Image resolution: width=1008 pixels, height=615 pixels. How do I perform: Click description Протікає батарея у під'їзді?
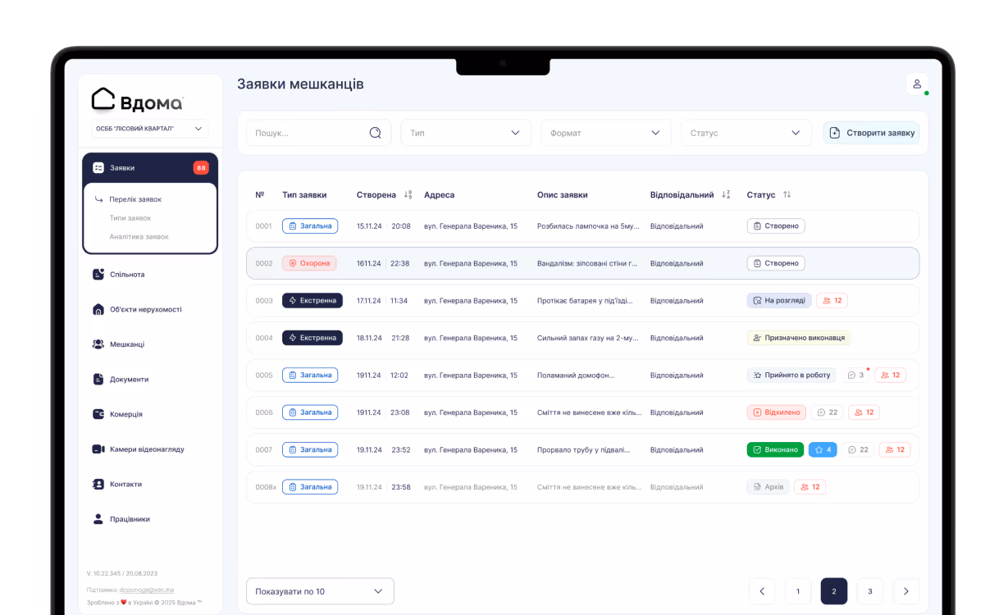tap(585, 301)
